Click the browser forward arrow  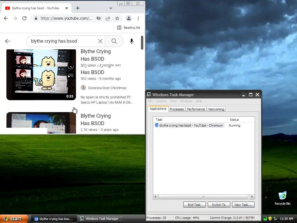(x=15, y=18)
